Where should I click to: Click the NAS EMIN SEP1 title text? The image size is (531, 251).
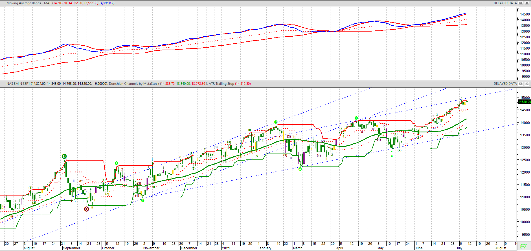tap(18, 84)
